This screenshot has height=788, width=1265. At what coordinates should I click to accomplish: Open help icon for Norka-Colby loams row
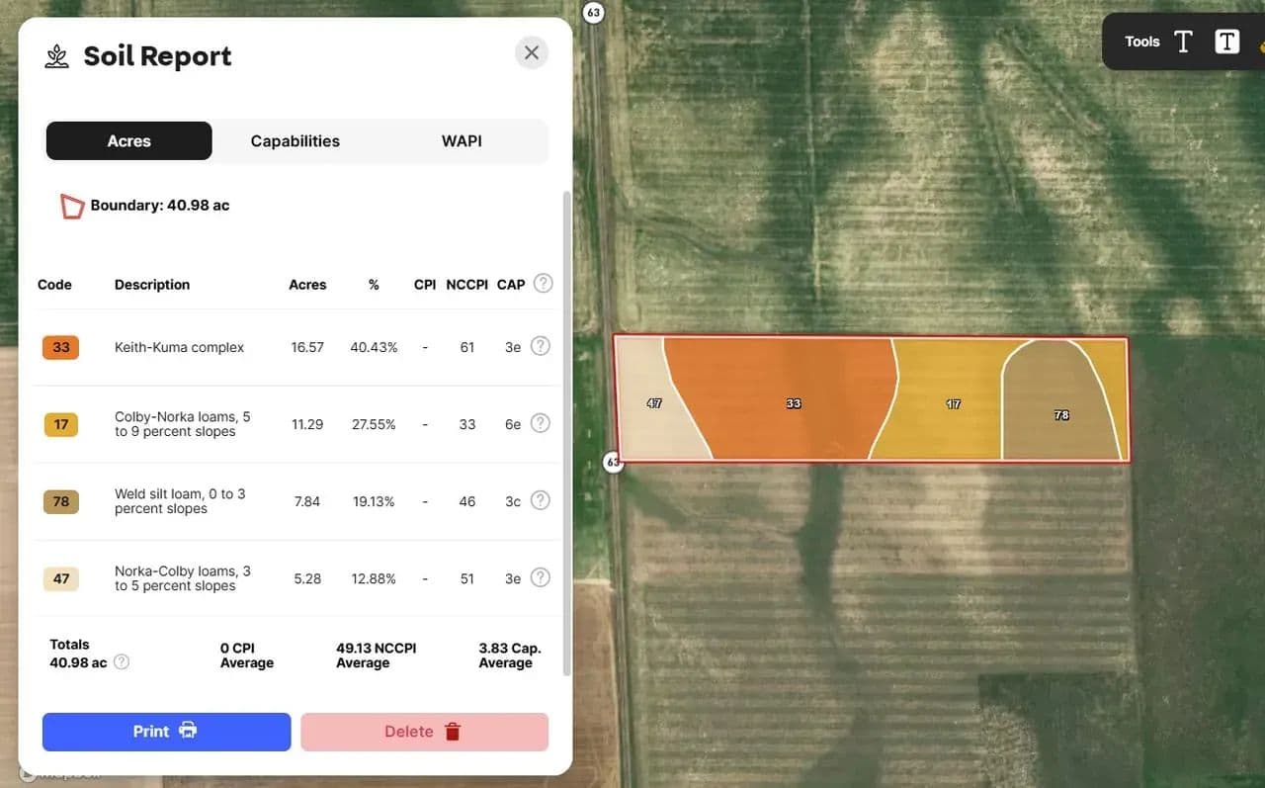point(540,577)
